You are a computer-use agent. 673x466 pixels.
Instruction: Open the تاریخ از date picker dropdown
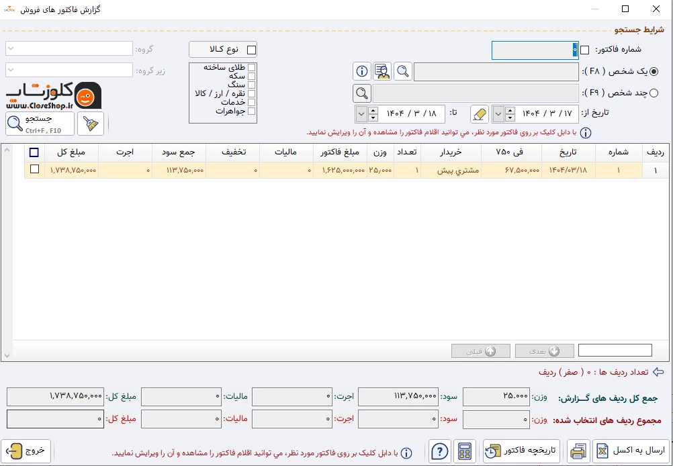tap(498, 114)
